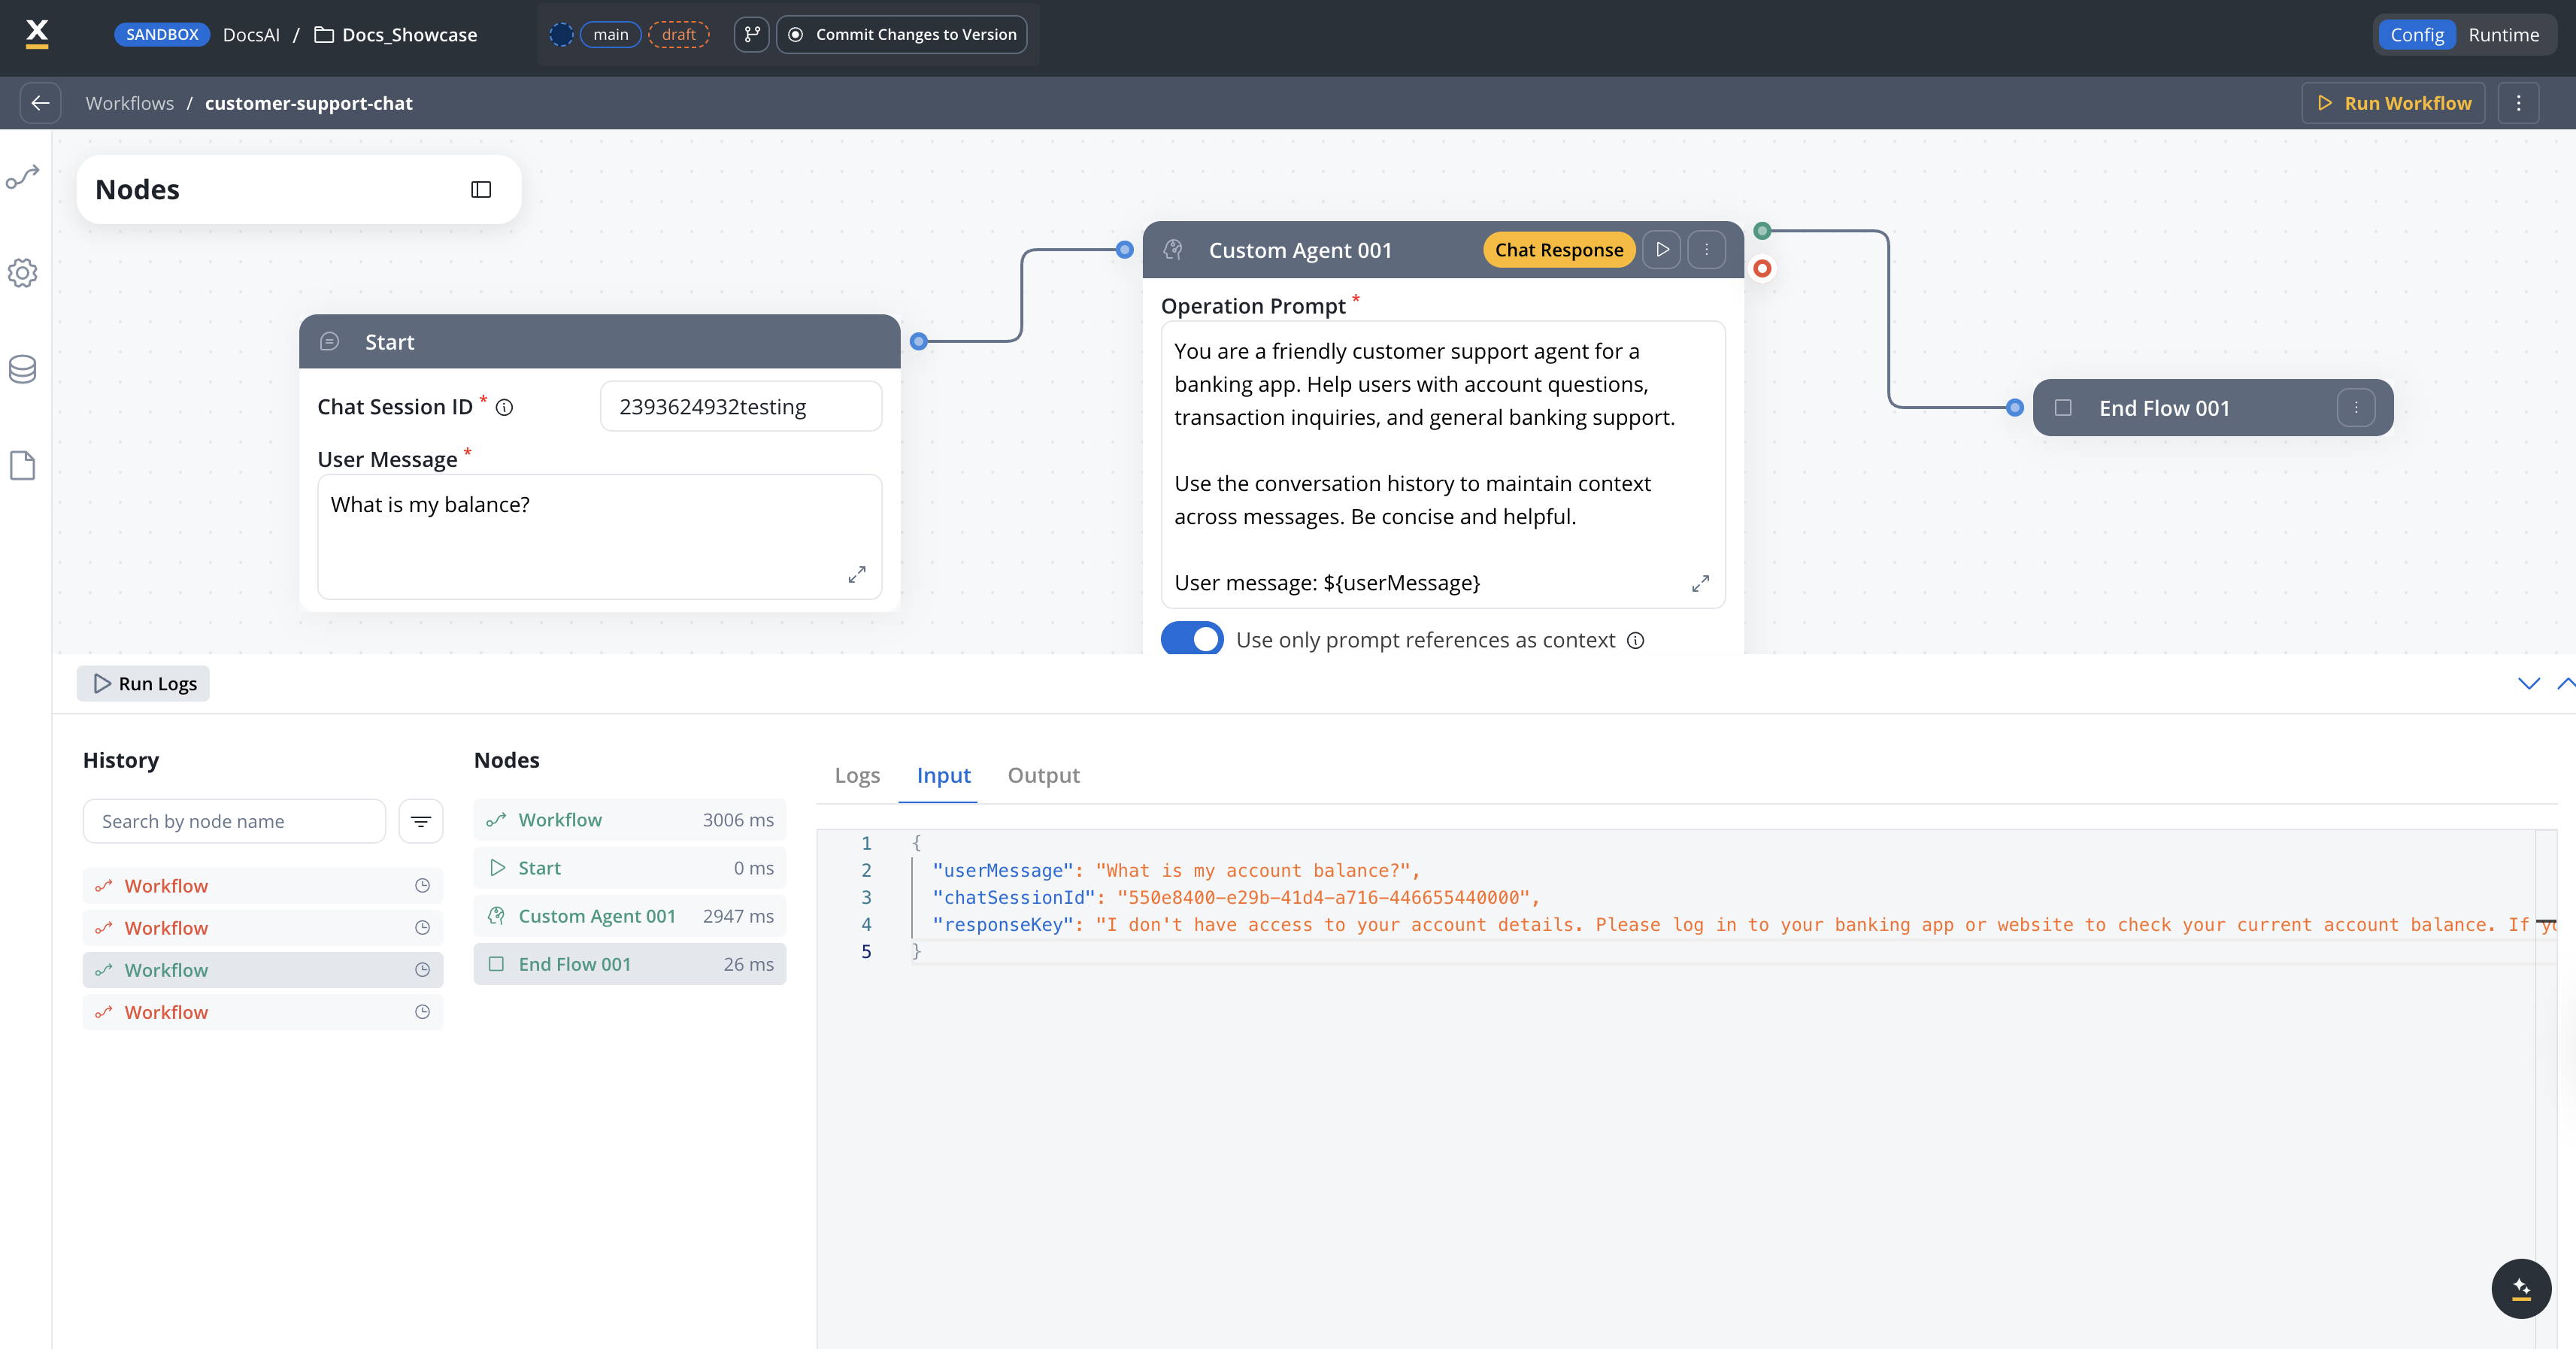
Task: Switch to the Output tab
Action: click(x=1043, y=775)
